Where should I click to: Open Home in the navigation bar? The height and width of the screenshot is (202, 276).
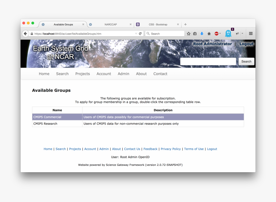[44, 74]
